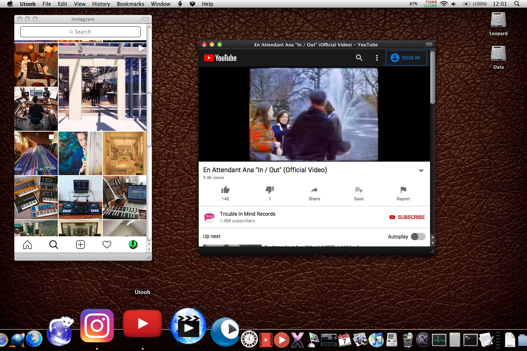Go to the Instagram home feed icon
This screenshot has width=527, height=351.
[x=27, y=245]
